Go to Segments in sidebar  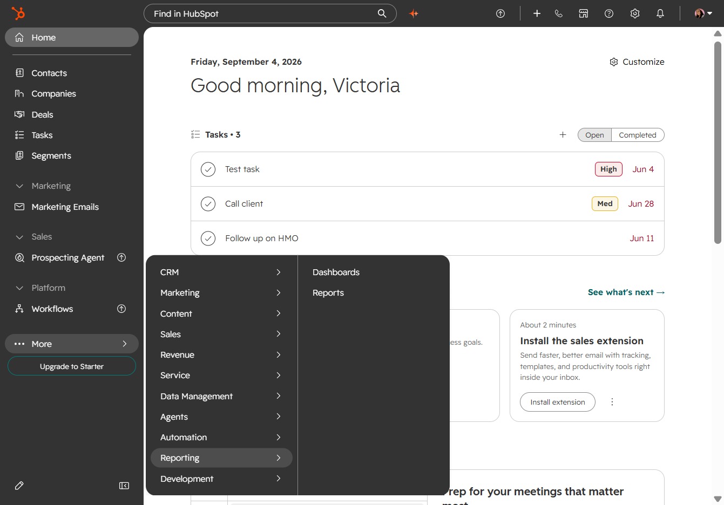click(x=51, y=155)
